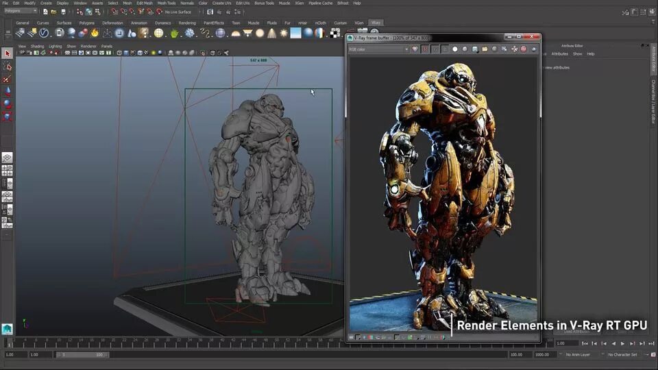Click the four-view layout icon

tap(7, 171)
